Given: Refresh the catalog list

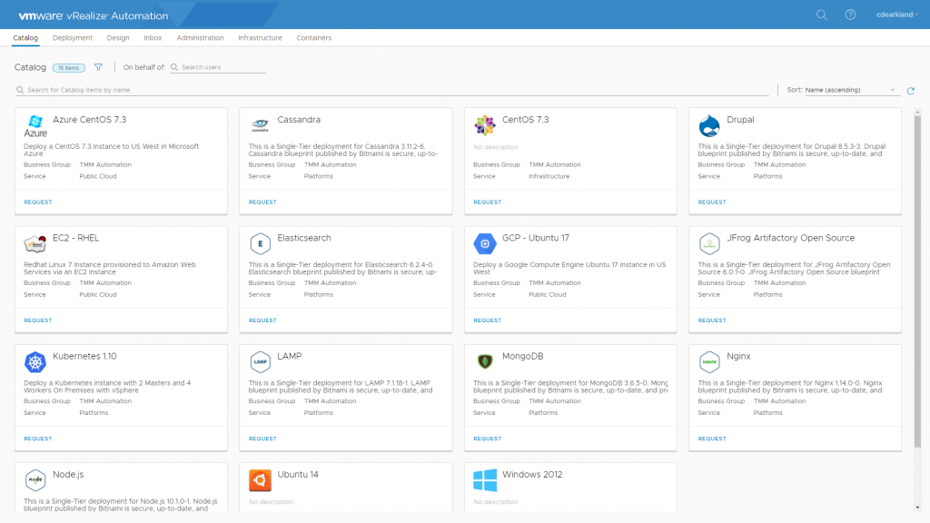Looking at the screenshot, I should pos(910,91).
